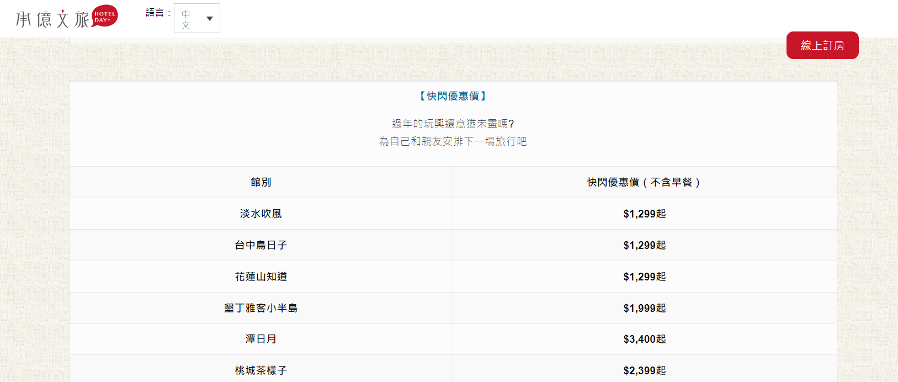This screenshot has width=898, height=382.
Task: Select the 淡水吹風 hotel row name
Action: (261, 214)
